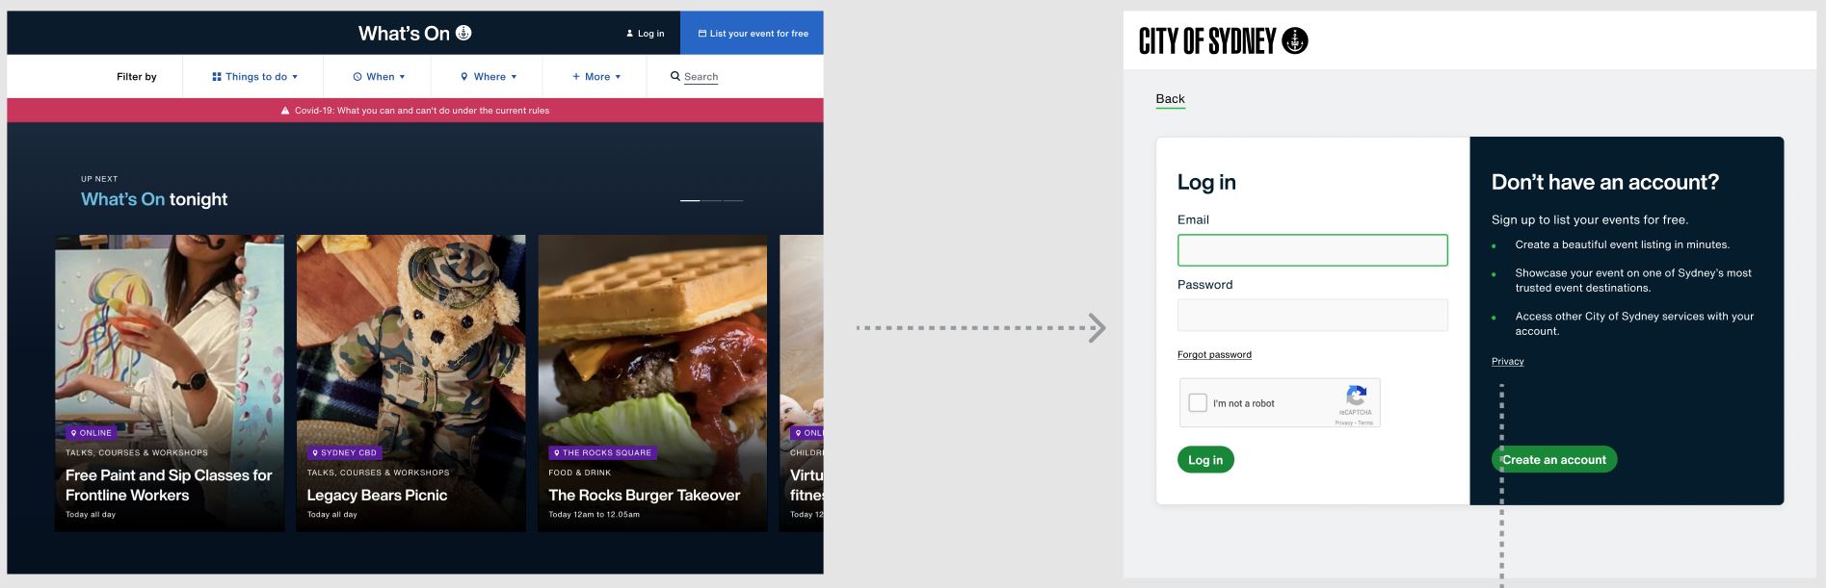Open the Forgot password link
1826x588 pixels.
pyautogui.click(x=1214, y=355)
